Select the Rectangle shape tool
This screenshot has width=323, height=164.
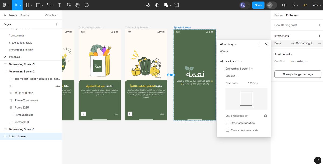(x=38, y=5)
